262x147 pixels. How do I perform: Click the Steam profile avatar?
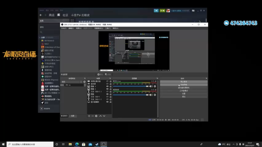(x=168, y=10)
